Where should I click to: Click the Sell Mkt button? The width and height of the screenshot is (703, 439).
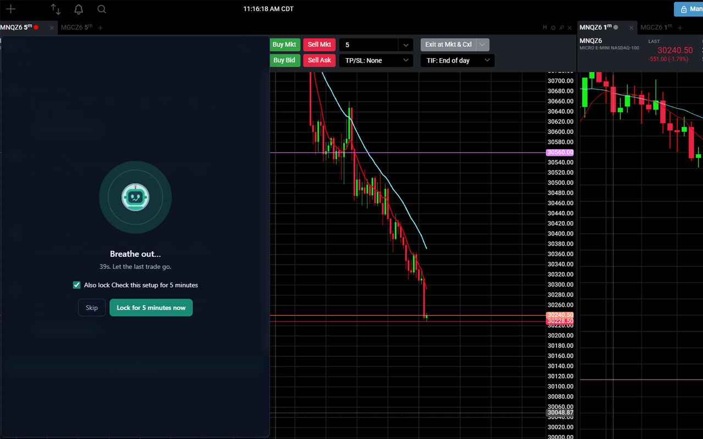point(319,44)
